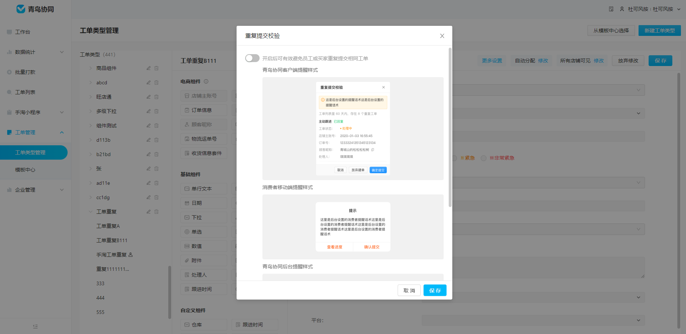Click 修改 link beside 所有店铺可见

tap(599, 61)
